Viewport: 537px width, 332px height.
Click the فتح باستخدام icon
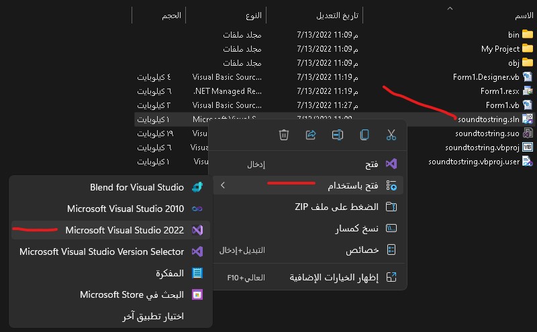click(391, 186)
